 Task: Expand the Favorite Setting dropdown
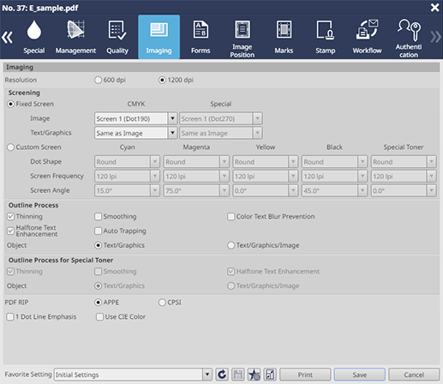[207, 375]
